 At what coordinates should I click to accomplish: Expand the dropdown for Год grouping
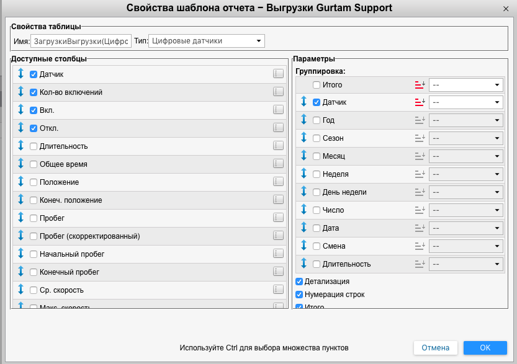(465, 120)
